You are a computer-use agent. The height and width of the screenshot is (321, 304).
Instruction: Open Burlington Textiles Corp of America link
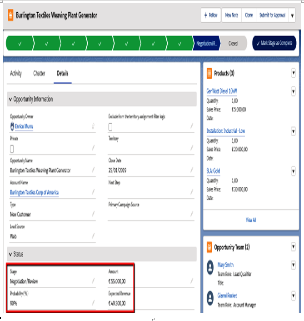tap(35, 192)
